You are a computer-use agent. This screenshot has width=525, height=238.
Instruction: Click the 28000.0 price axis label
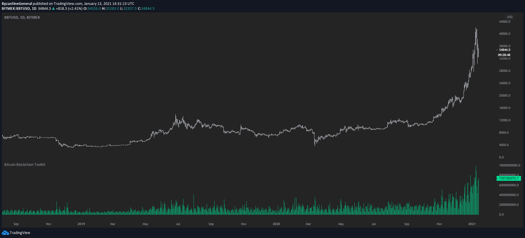[505, 71]
